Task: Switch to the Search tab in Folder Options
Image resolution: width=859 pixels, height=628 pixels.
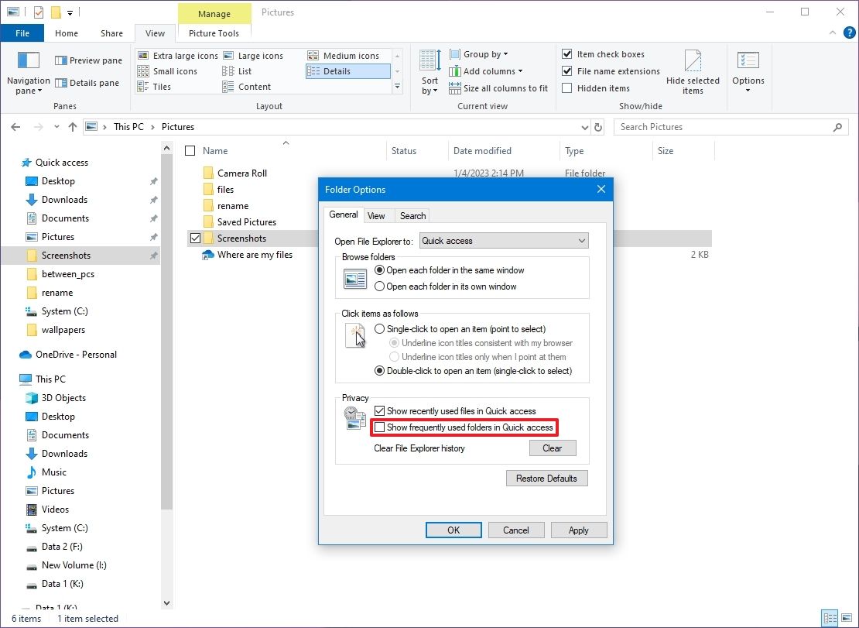Action: pyautogui.click(x=412, y=215)
